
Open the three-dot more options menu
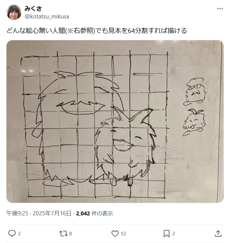point(220,9)
